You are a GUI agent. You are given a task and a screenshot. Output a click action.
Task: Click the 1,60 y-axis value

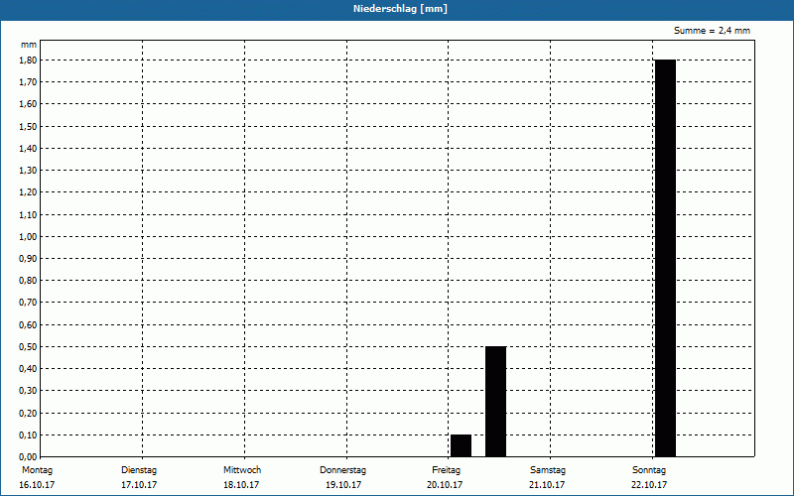pos(28,104)
